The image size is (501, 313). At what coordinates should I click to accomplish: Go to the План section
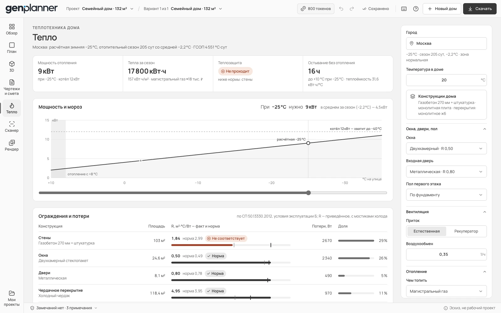pyautogui.click(x=12, y=48)
